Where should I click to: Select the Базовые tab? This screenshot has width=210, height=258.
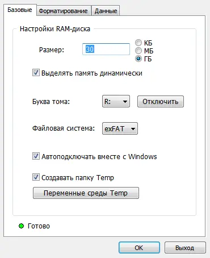[x=20, y=10]
